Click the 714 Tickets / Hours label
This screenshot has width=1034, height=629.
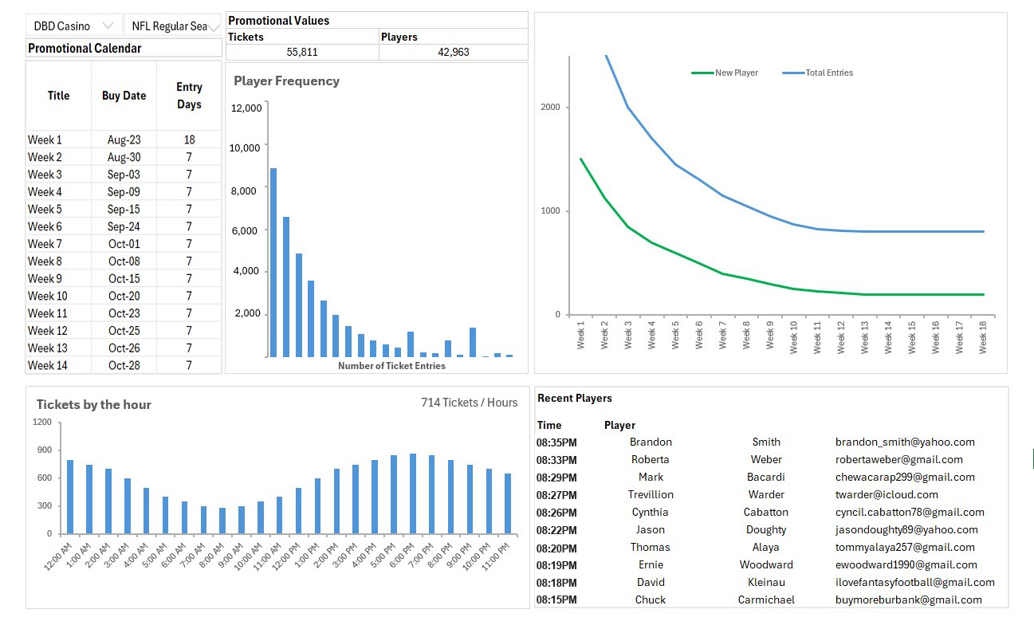tap(469, 403)
